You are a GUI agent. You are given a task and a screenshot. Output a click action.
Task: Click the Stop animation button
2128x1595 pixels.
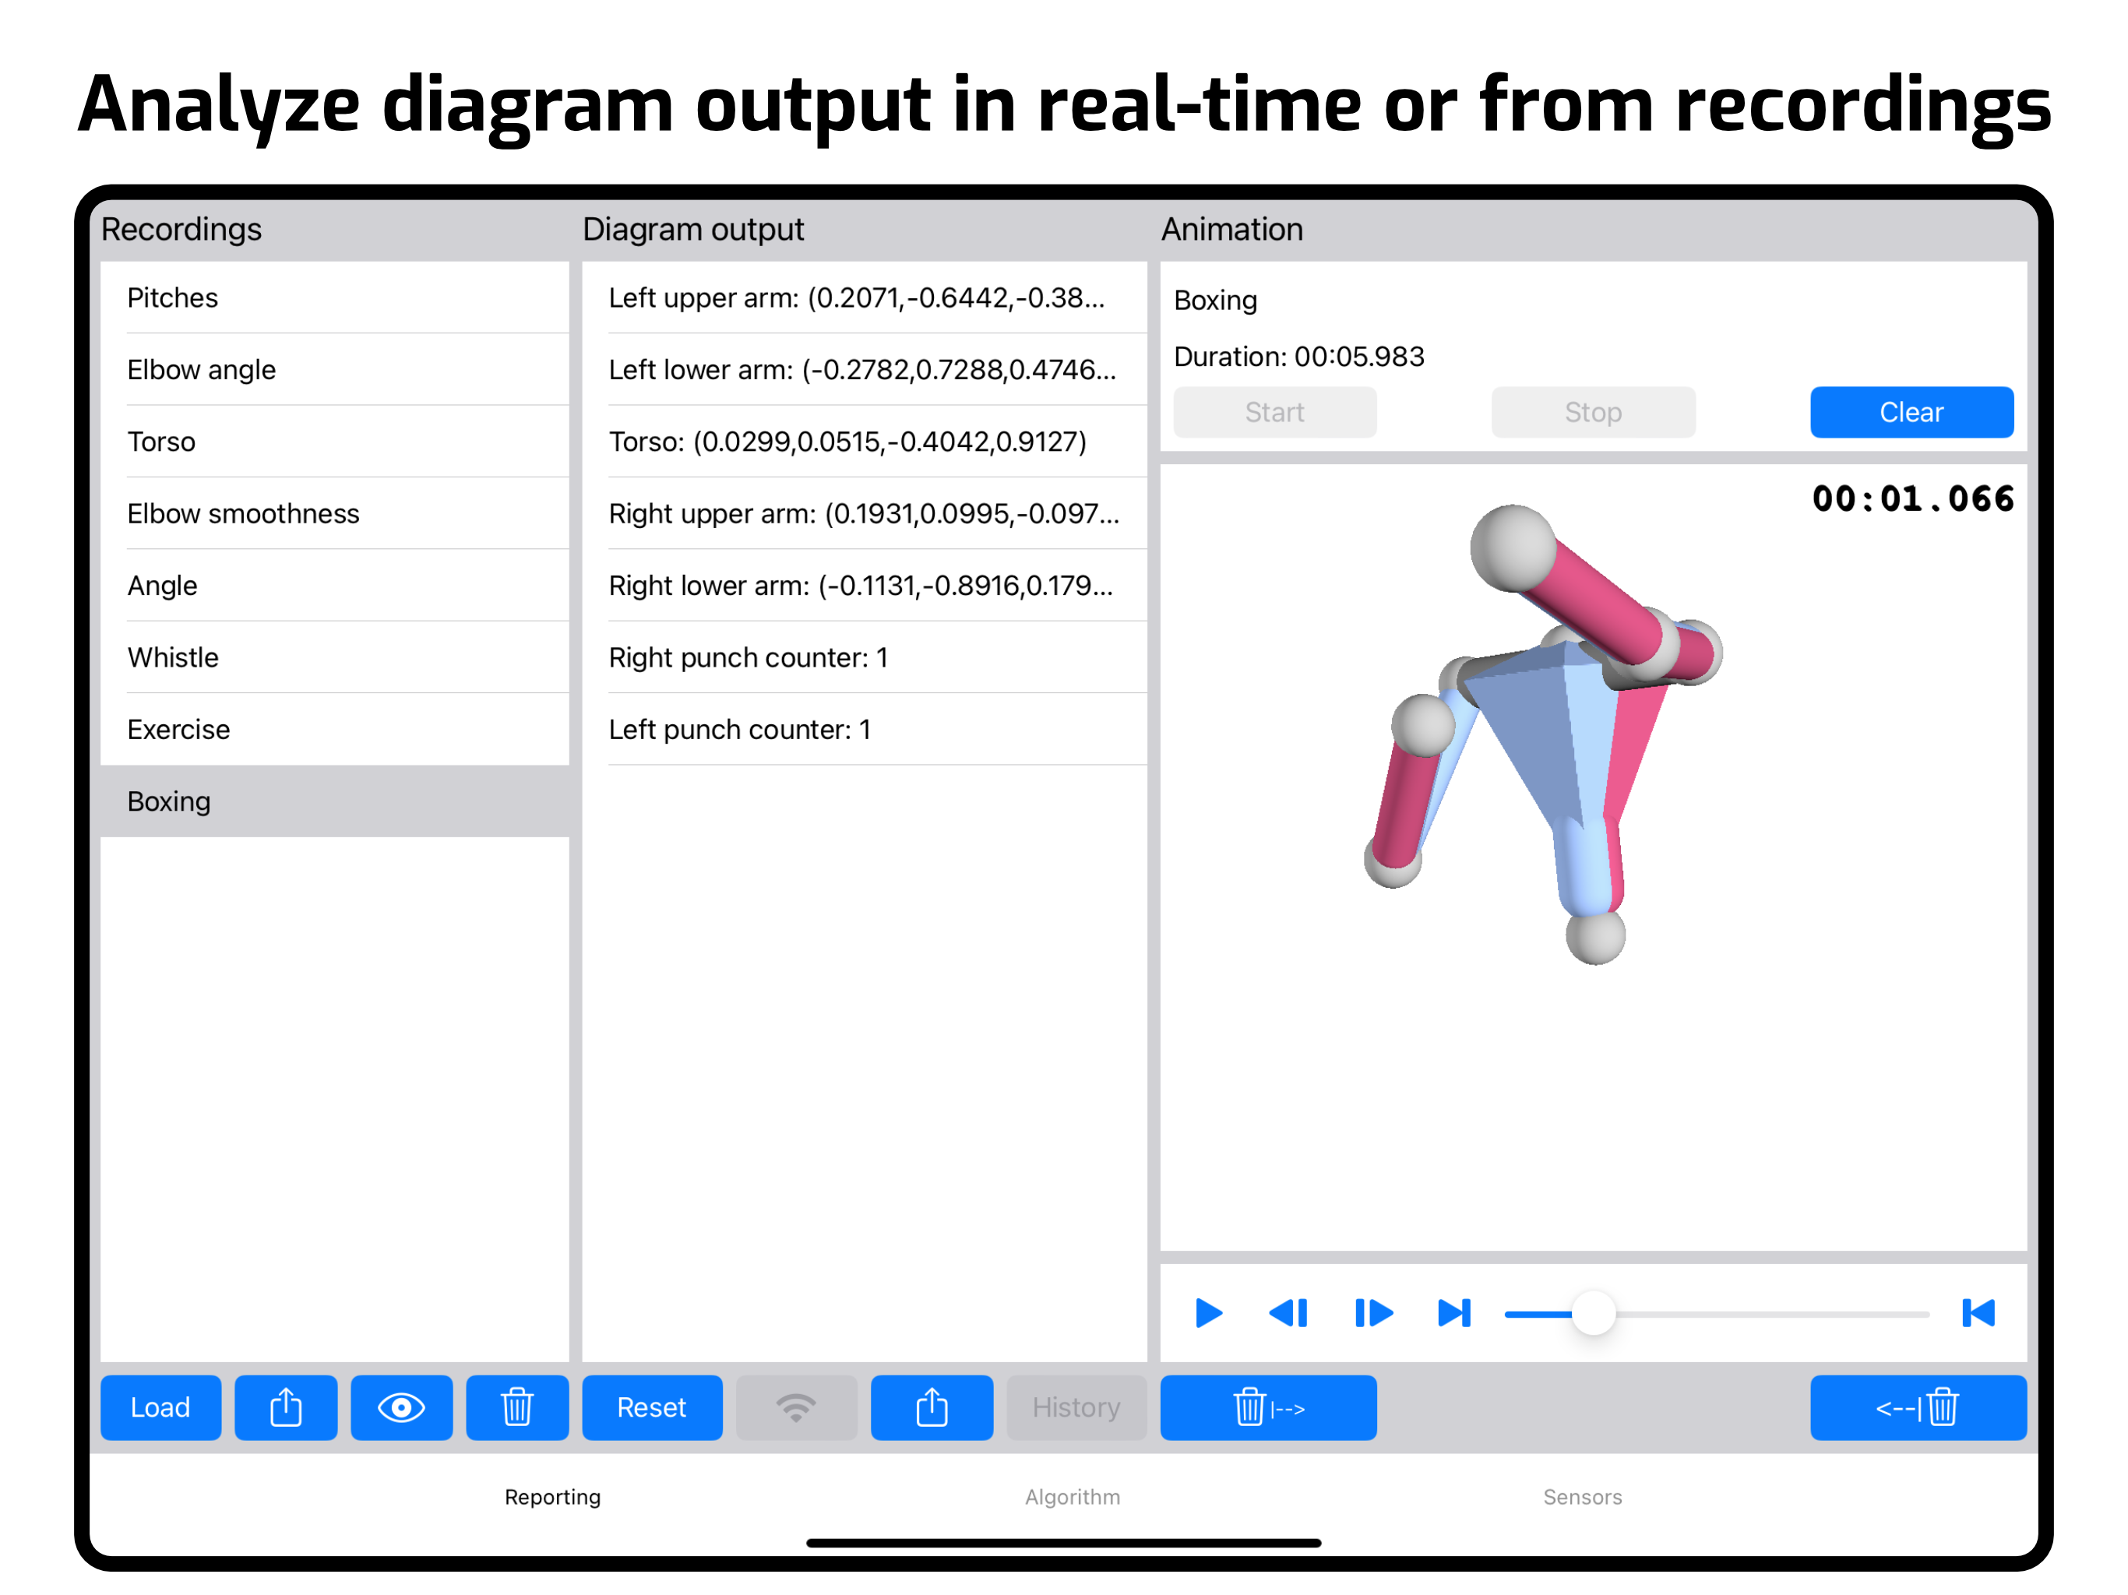[x=1593, y=413]
